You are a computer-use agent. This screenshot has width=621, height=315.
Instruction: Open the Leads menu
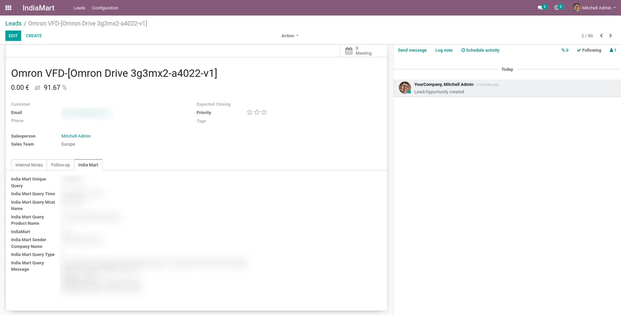coord(80,8)
